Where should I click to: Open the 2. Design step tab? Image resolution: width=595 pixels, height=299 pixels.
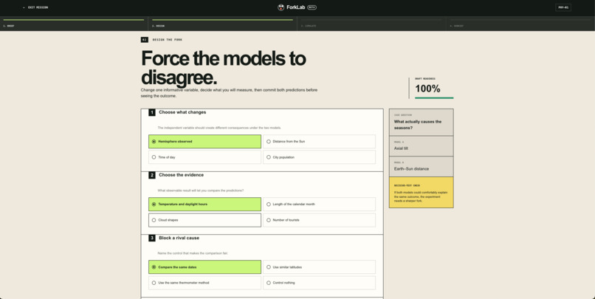point(223,24)
